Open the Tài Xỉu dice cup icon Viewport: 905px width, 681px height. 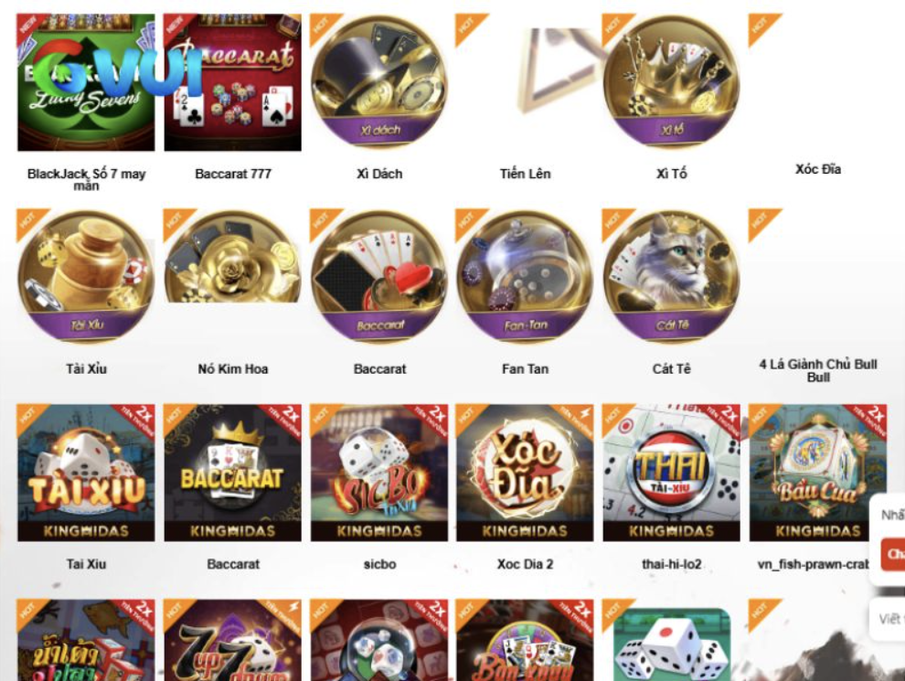pyautogui.click(x=86, y=277)
